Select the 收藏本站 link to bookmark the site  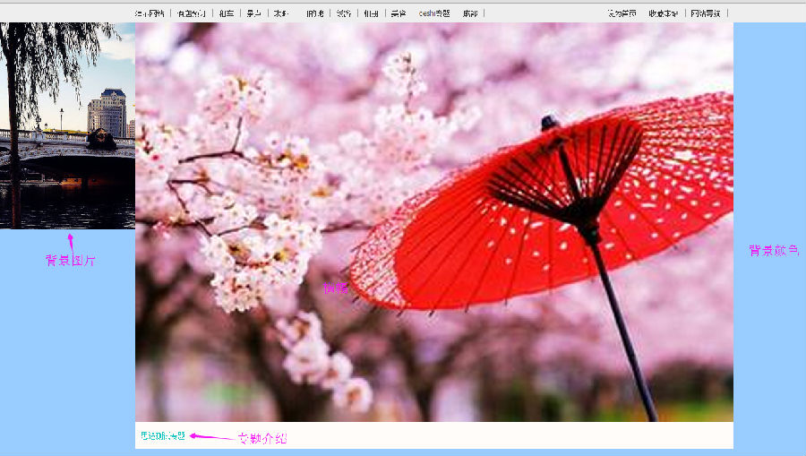pyautogui.click(x=664, y=13)
